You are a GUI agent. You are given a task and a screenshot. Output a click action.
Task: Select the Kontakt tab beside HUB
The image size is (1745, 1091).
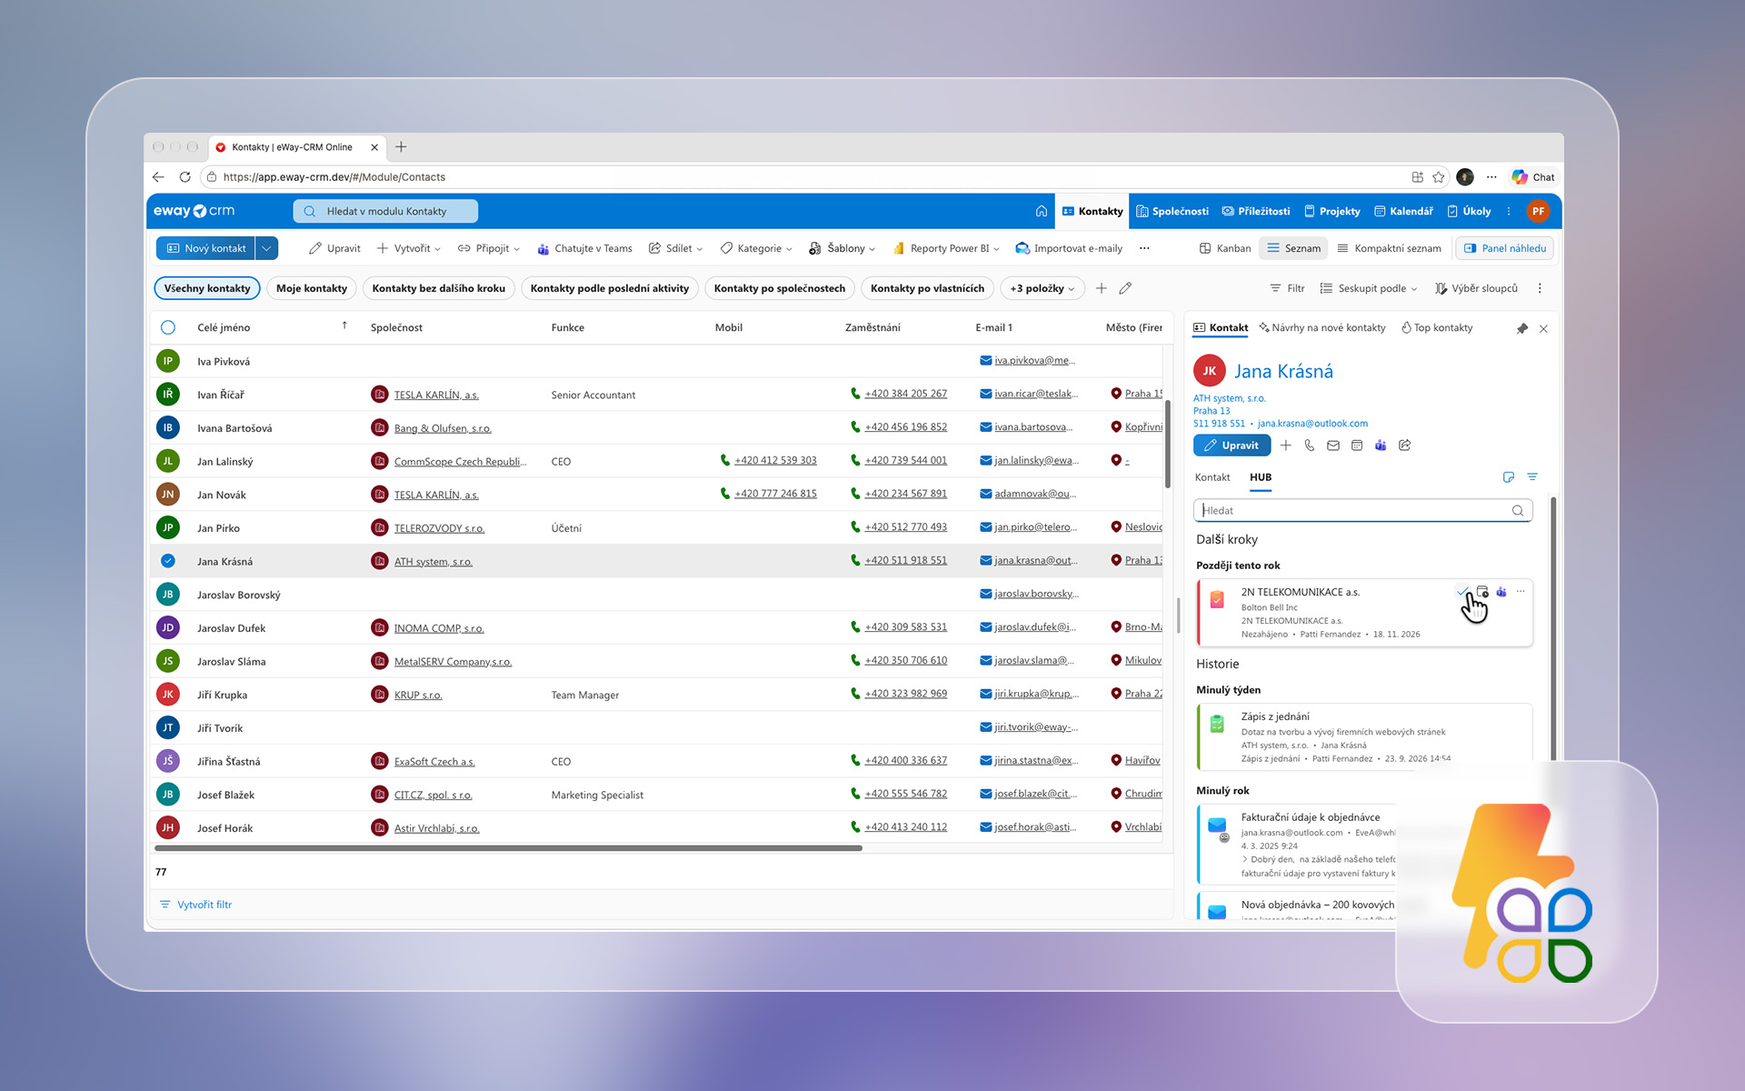click(1212, 477)
